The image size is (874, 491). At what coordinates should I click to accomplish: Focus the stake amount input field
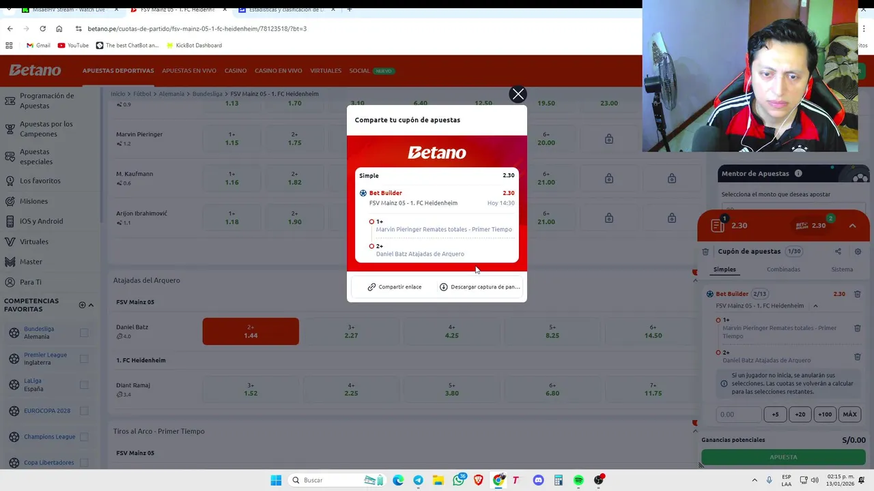pyautogui.click(x=739, y=414)
